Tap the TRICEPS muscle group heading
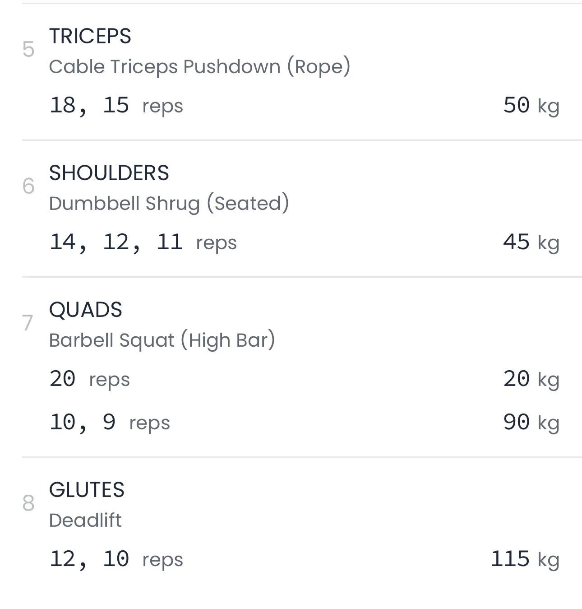Viewport: 582px width, 609px height. click(x=90, y=36)
